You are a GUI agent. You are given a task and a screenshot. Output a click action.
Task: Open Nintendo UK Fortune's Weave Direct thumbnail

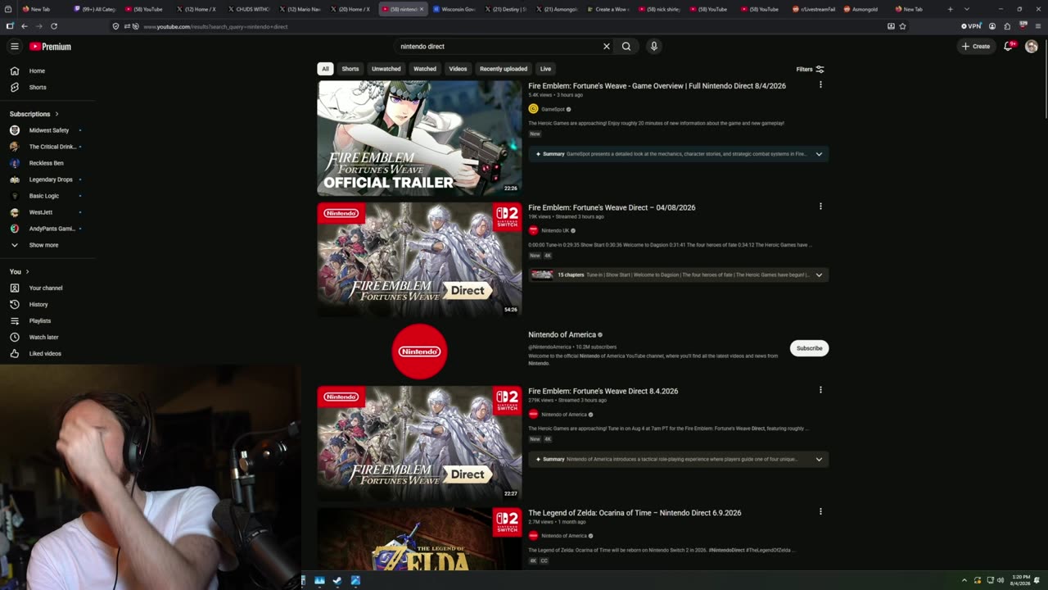419,260
